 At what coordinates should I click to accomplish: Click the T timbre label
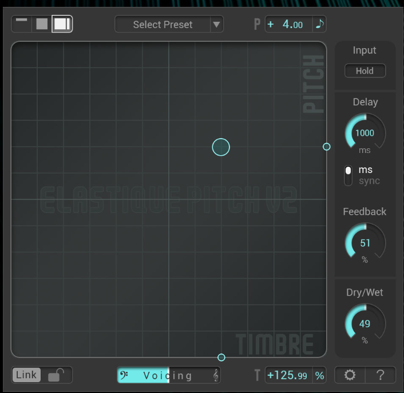[x=257, y=375]
